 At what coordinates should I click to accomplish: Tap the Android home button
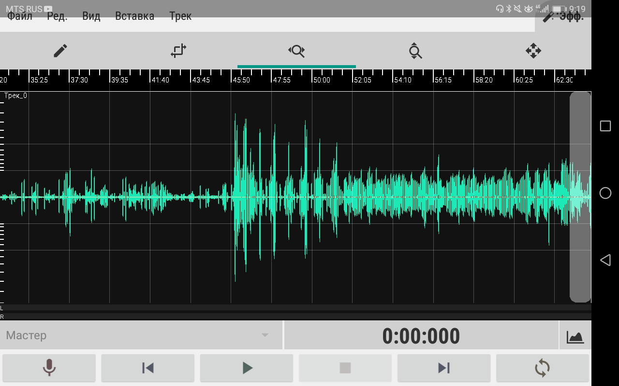(x=605, y=193)
